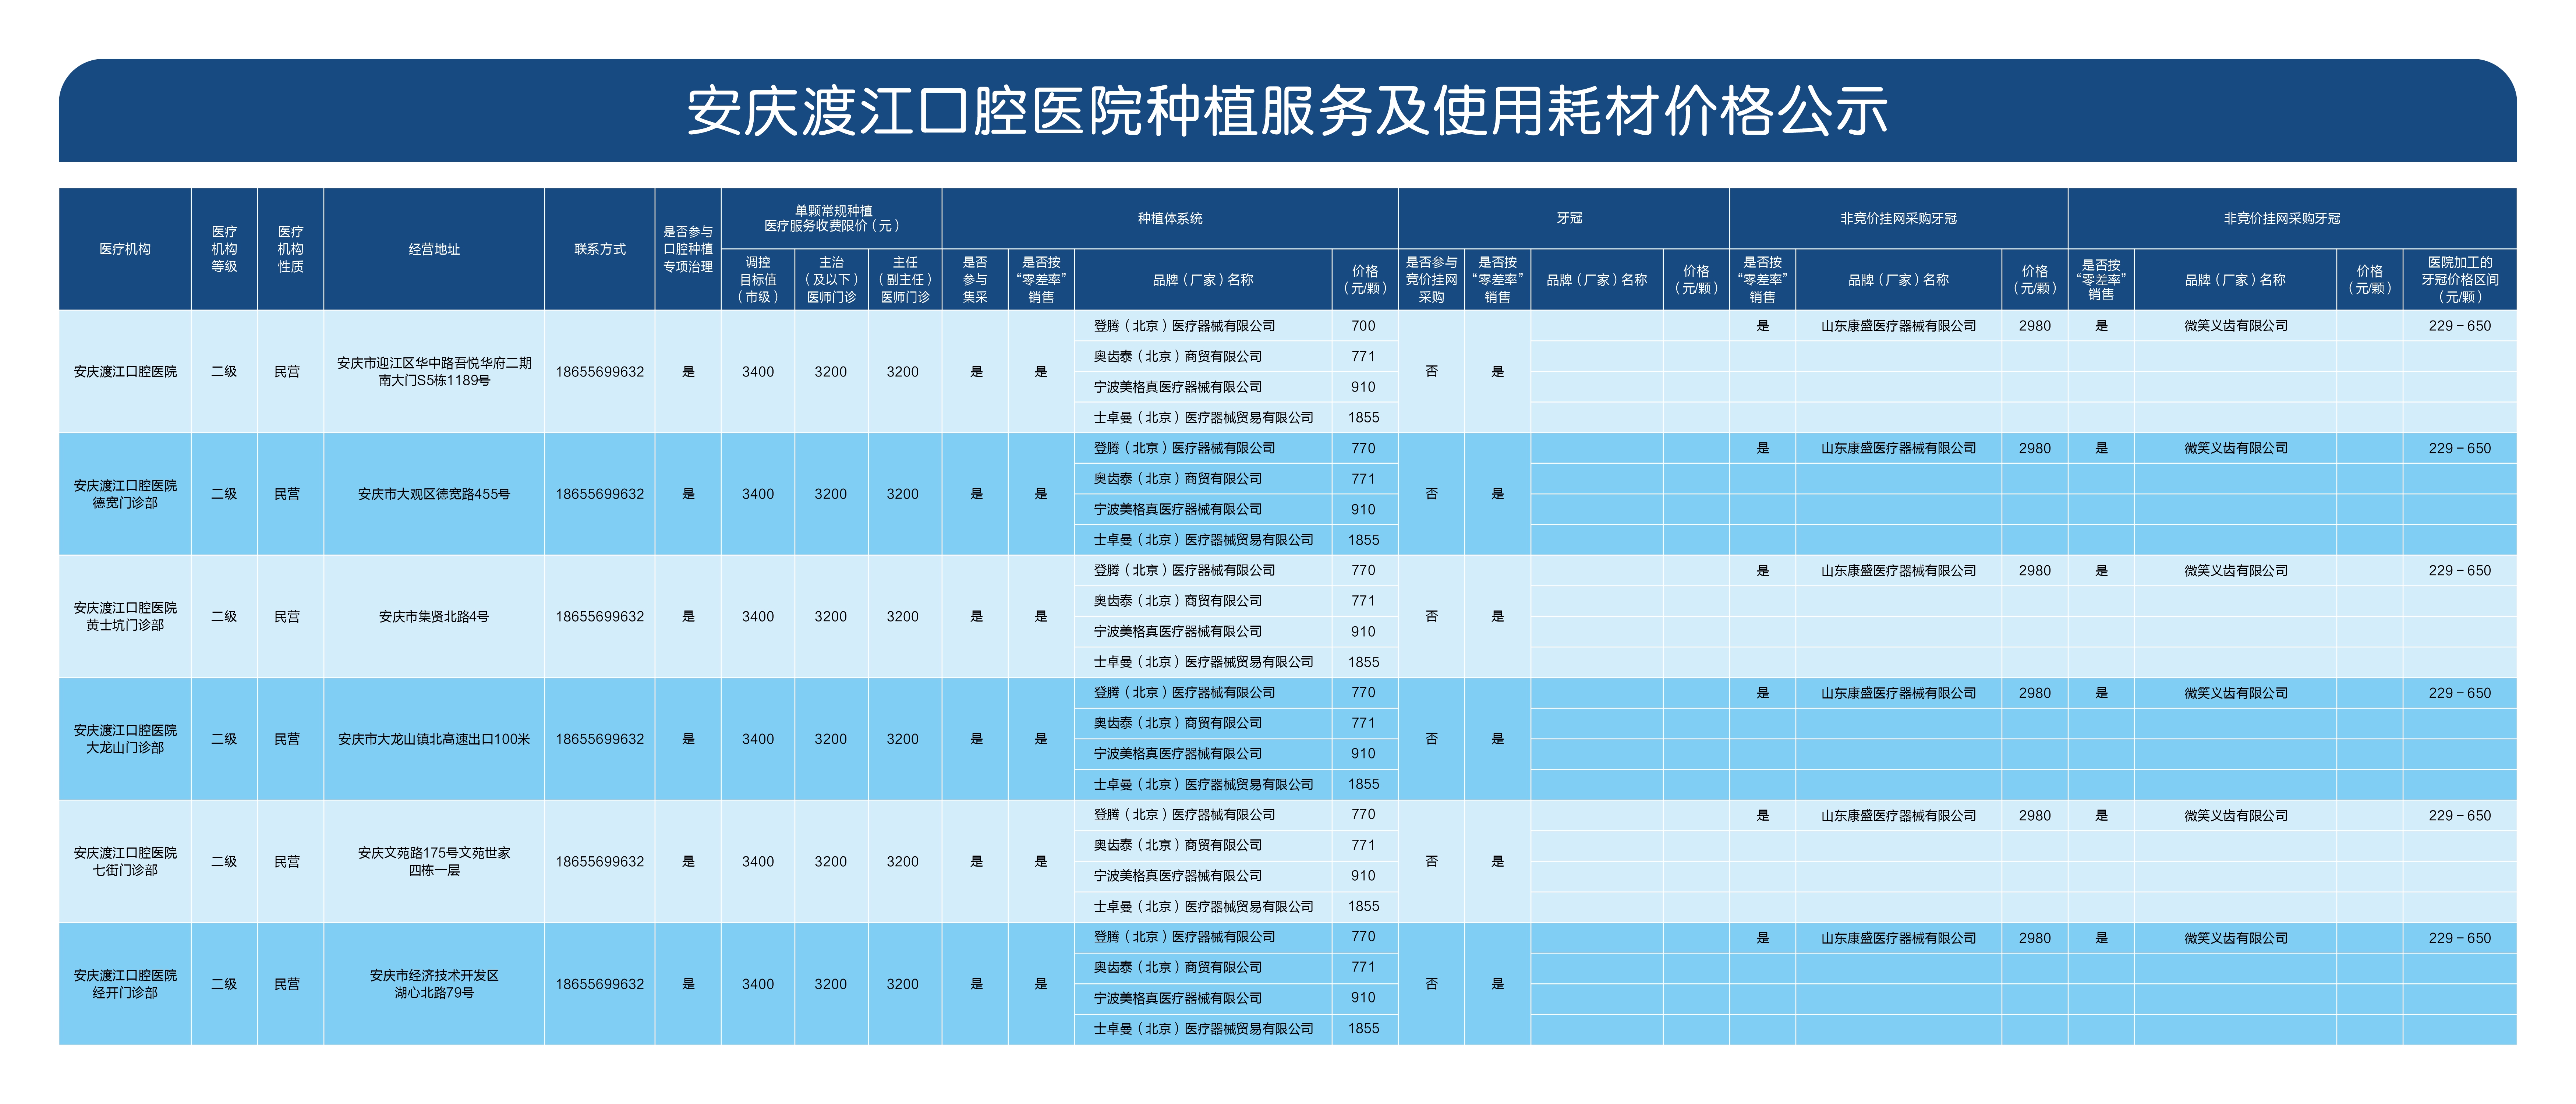This screenshot has width=2576, height=1104.
Task: Click the 医疗机构等级 header cell
Action: coord(224,249)
